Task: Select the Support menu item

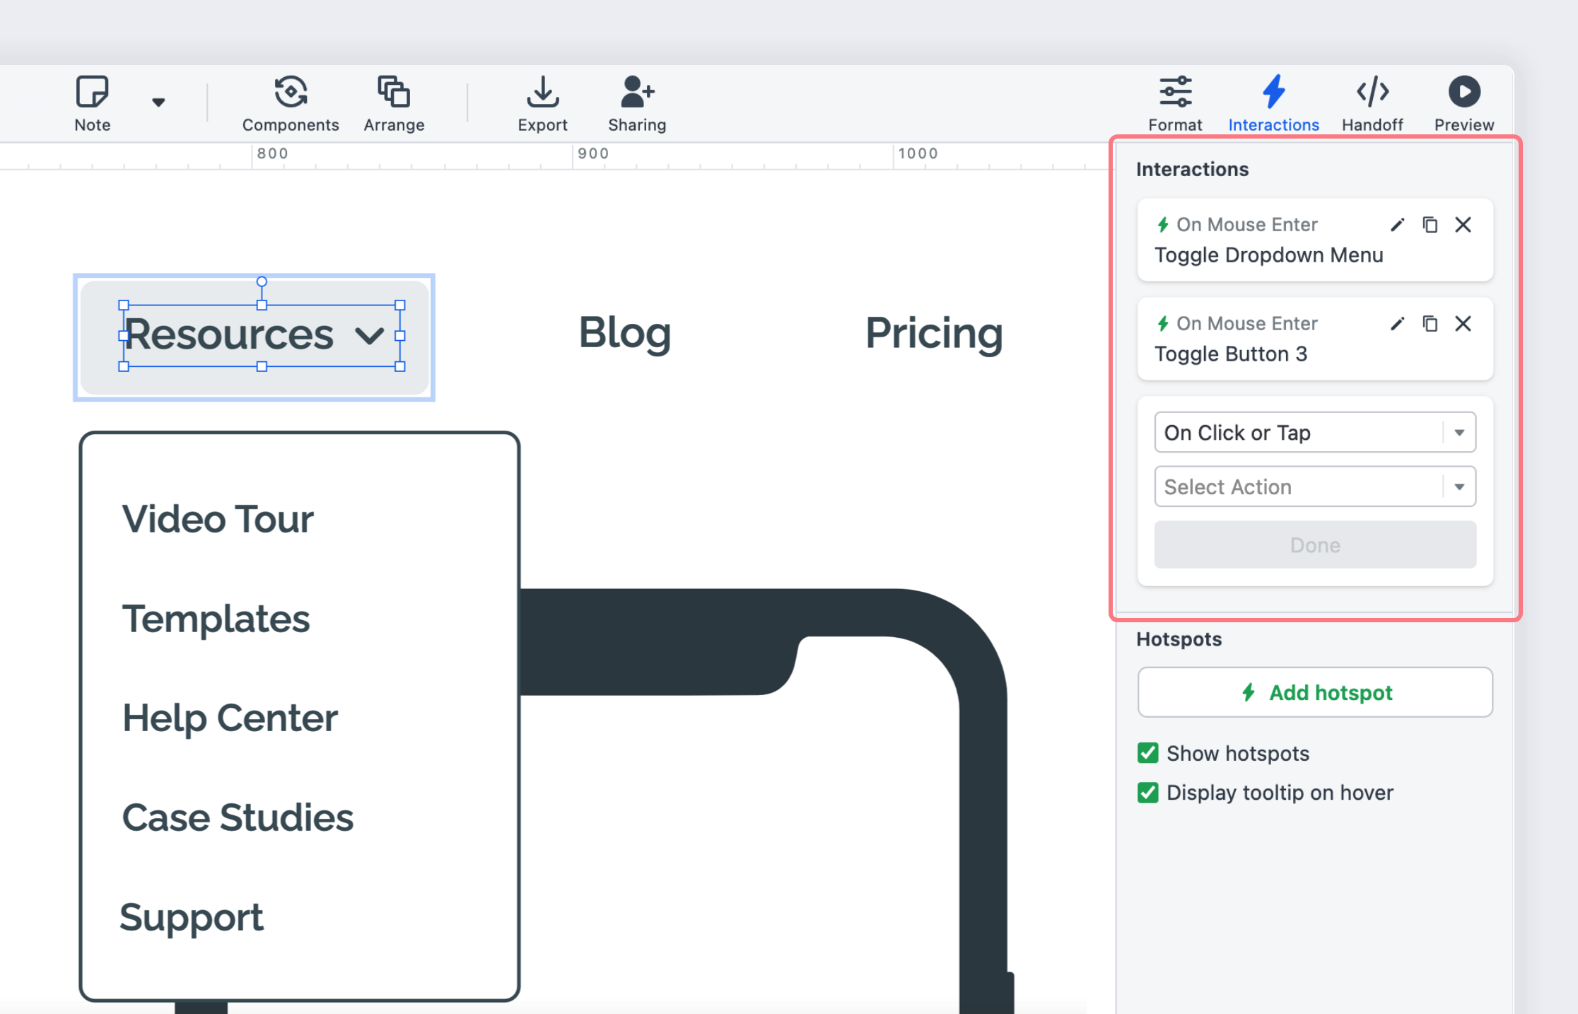Action: (192, 918)
